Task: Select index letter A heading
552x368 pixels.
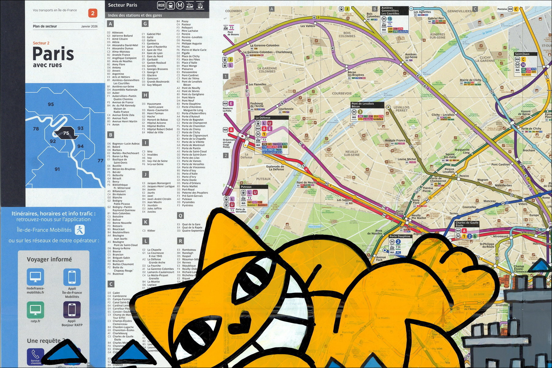Action: (x=110, y=24)
